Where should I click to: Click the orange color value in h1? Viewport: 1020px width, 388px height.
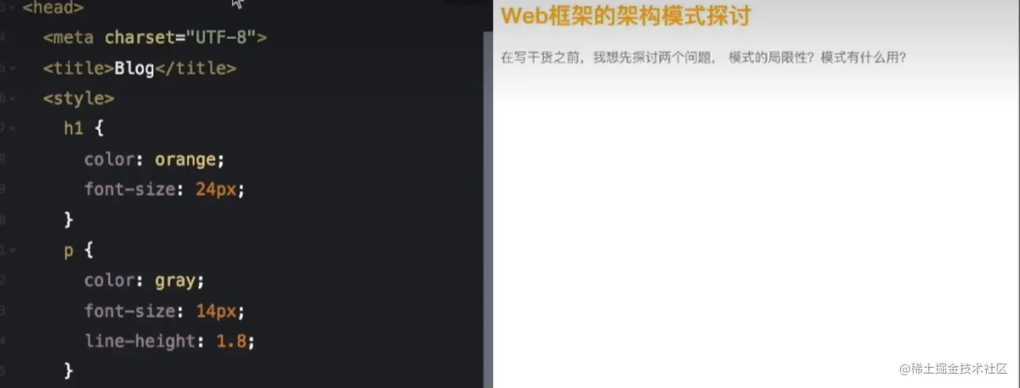(186, 160)
